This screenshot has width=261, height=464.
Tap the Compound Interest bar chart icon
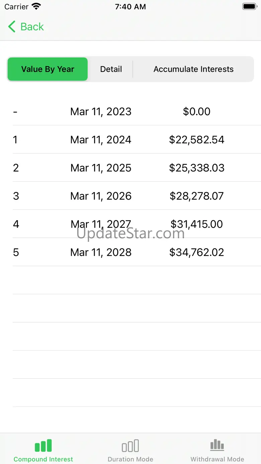pos(43,446)
